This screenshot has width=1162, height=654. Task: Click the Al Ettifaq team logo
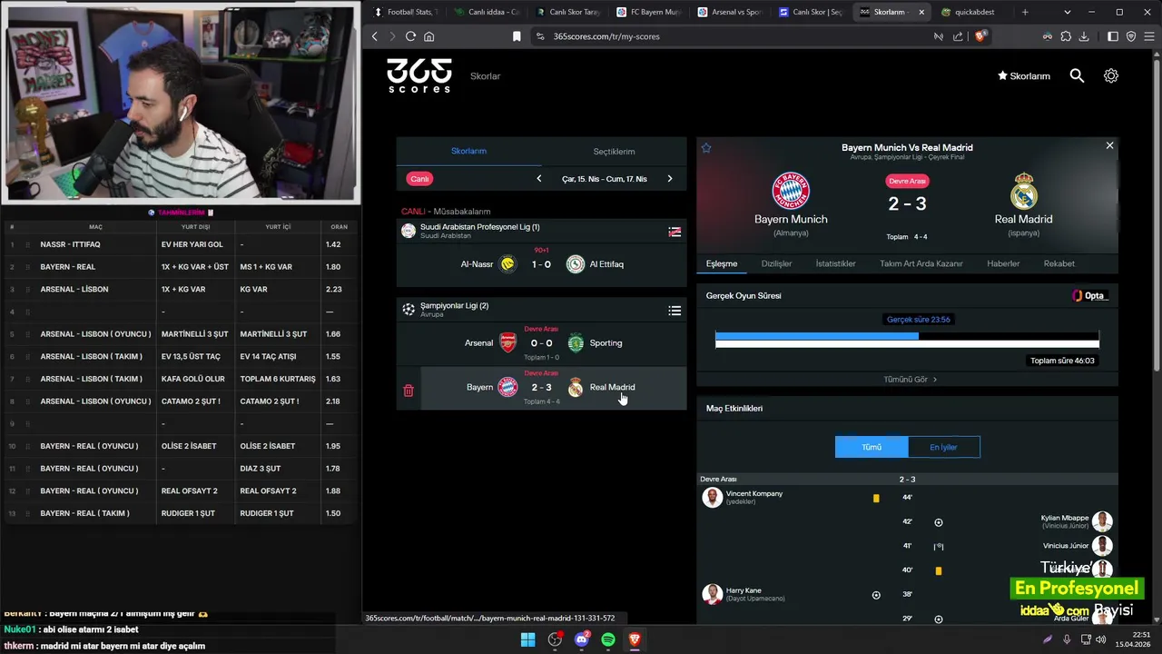click(576, 264)
